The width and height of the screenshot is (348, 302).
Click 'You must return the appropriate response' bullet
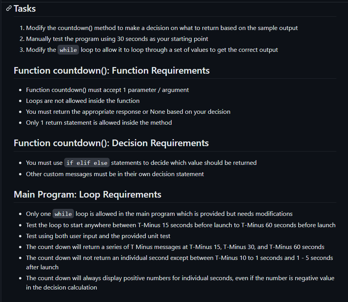point(128,112)
